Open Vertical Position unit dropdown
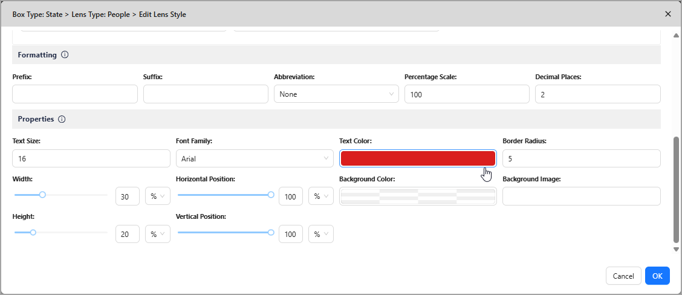Screen dimensions: 682x295 [x=321, y=234]
